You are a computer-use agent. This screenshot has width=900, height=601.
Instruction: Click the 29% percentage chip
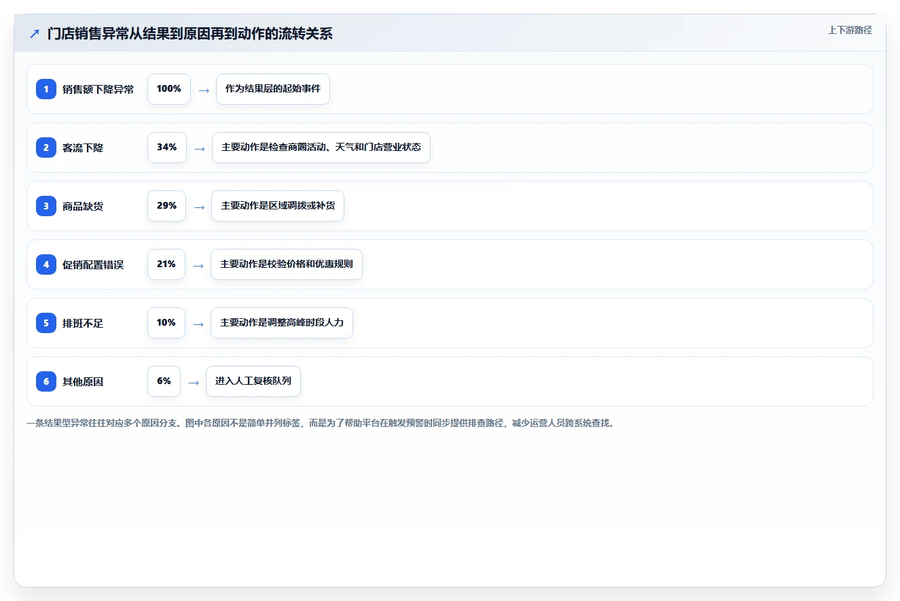point(166,206)
